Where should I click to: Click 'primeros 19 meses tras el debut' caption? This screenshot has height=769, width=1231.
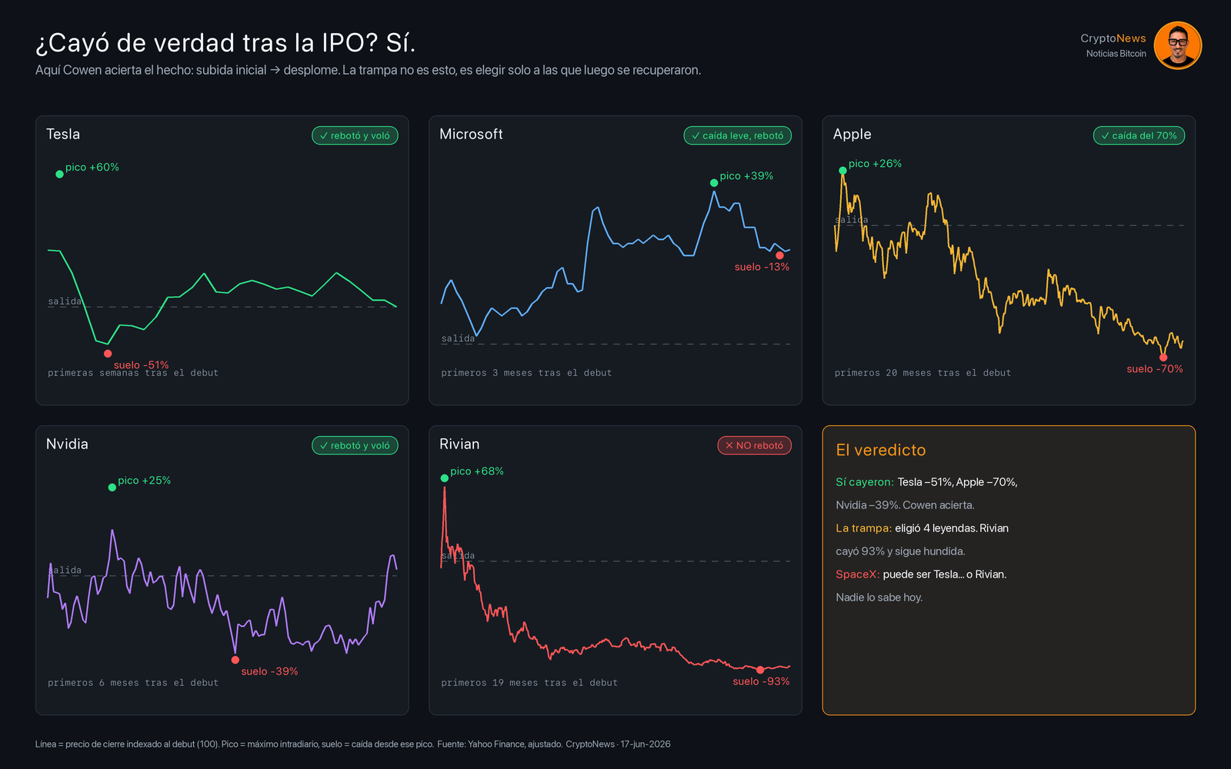[x=529, y=683]
